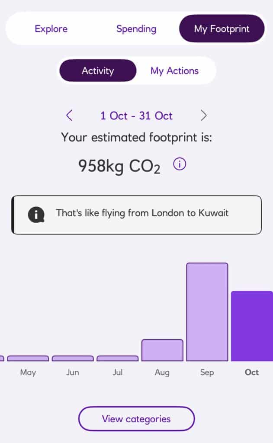
Task: Navigate back using the arrow before the date range
Action: click(69, 116)
